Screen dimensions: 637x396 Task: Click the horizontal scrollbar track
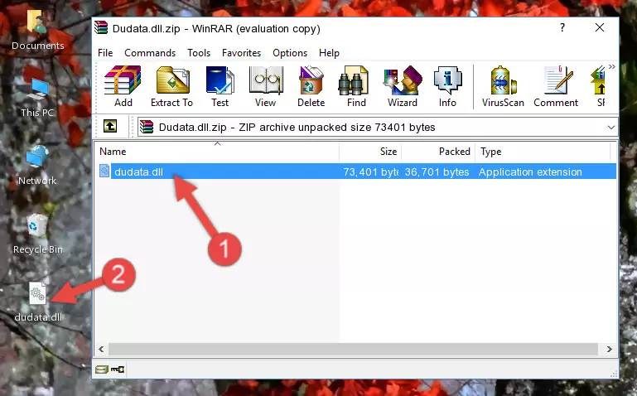pos(353,349)
